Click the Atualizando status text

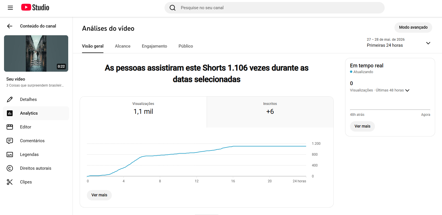point(363,72)
